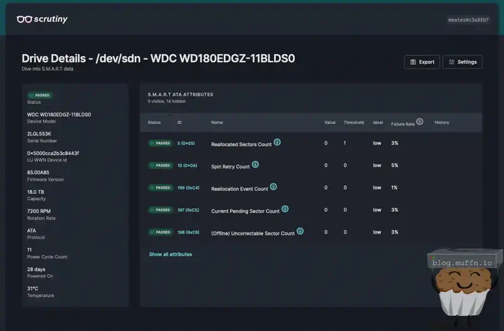This screenshot has height=331, width=504.
Task: Click the master#c3a0fb7 version label
Action: coord(468,20)
